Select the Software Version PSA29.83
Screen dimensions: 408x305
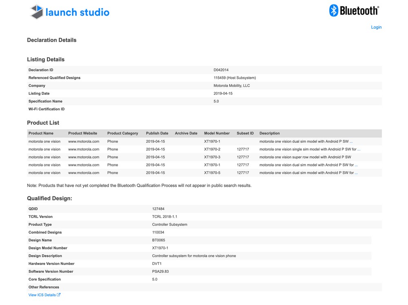[160, 271]
